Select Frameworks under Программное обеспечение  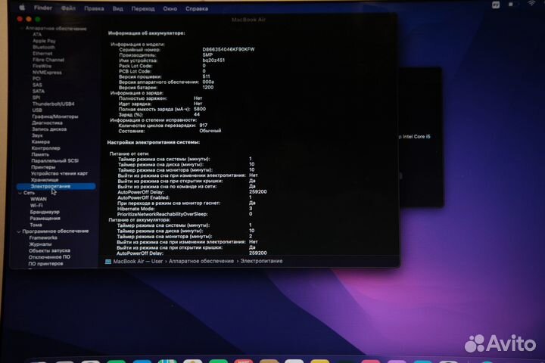coord(43,238)
